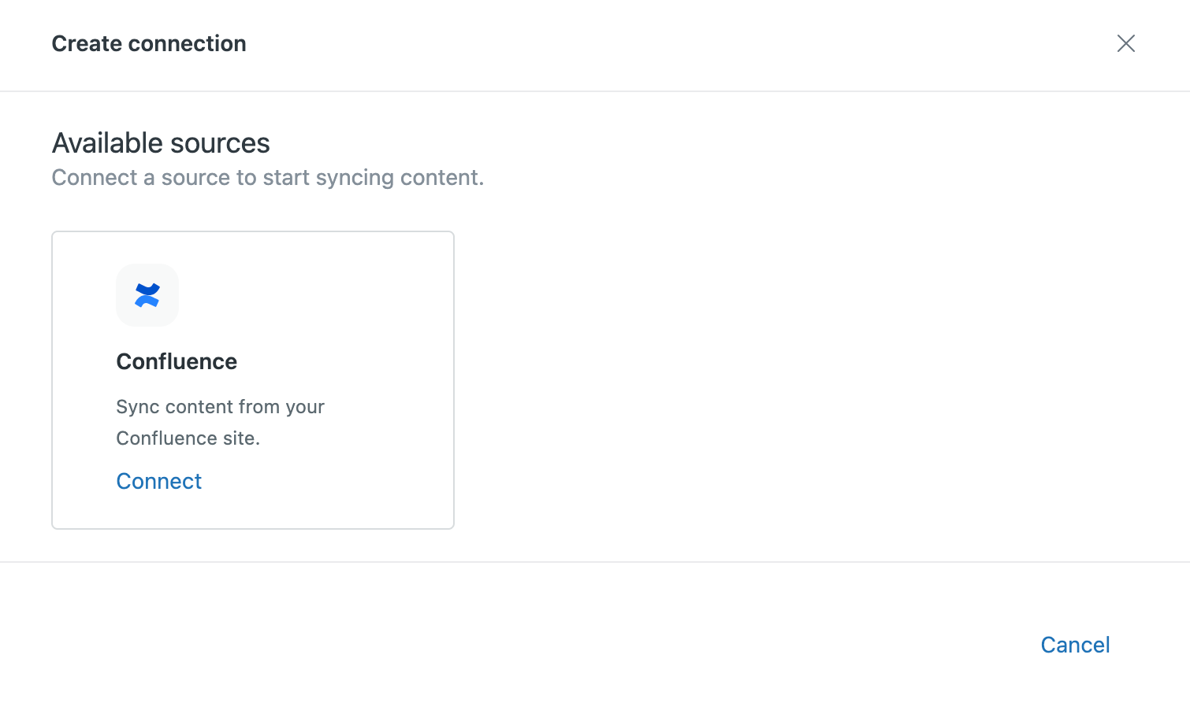Image resolution: width=1190 pixels, height=721 pixels.
Task: Click the 'Sync content from your' description line
Action: 220,407
